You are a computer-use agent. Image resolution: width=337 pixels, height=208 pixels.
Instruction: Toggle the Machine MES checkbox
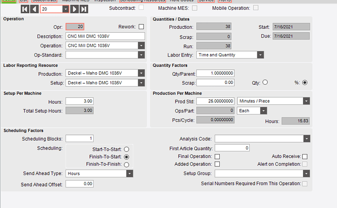point(194,8)
